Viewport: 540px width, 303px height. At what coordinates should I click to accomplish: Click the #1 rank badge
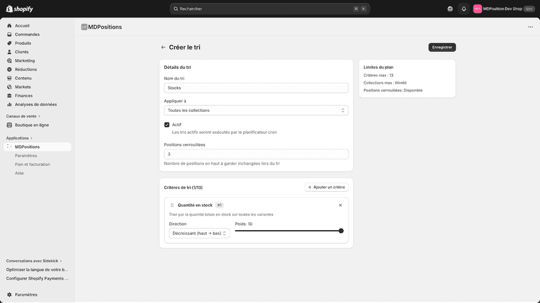point(219,205)
